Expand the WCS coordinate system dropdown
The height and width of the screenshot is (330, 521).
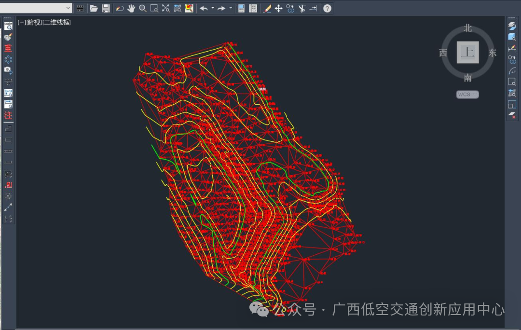point(467,95)
